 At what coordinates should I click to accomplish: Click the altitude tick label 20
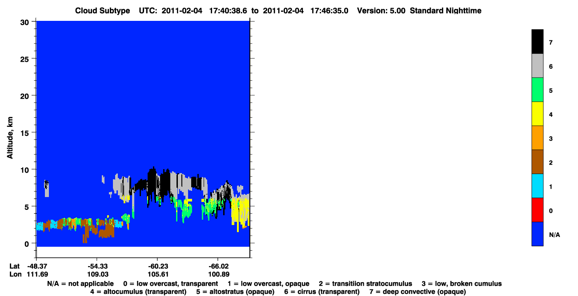(x=25, y=95)
